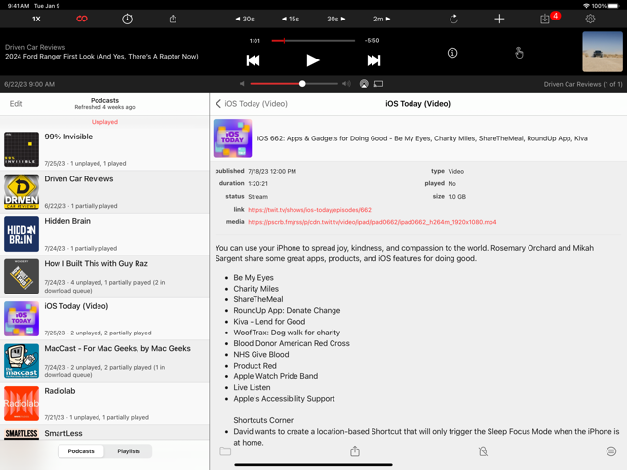Skip forward 30 seconds
Screen dimensions: 627x470
point(335,19)
